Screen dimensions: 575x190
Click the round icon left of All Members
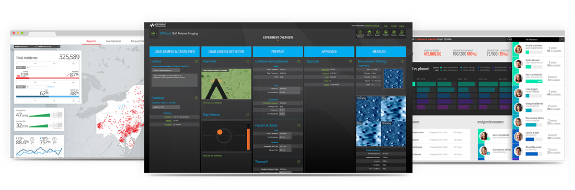click(509, 39)
